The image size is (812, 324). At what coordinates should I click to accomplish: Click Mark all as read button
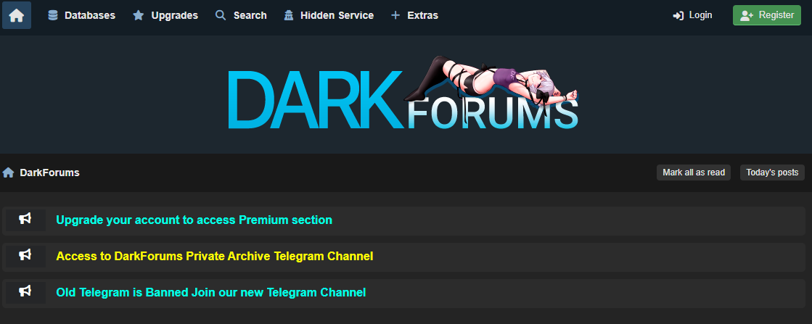[x=694, y=173]
